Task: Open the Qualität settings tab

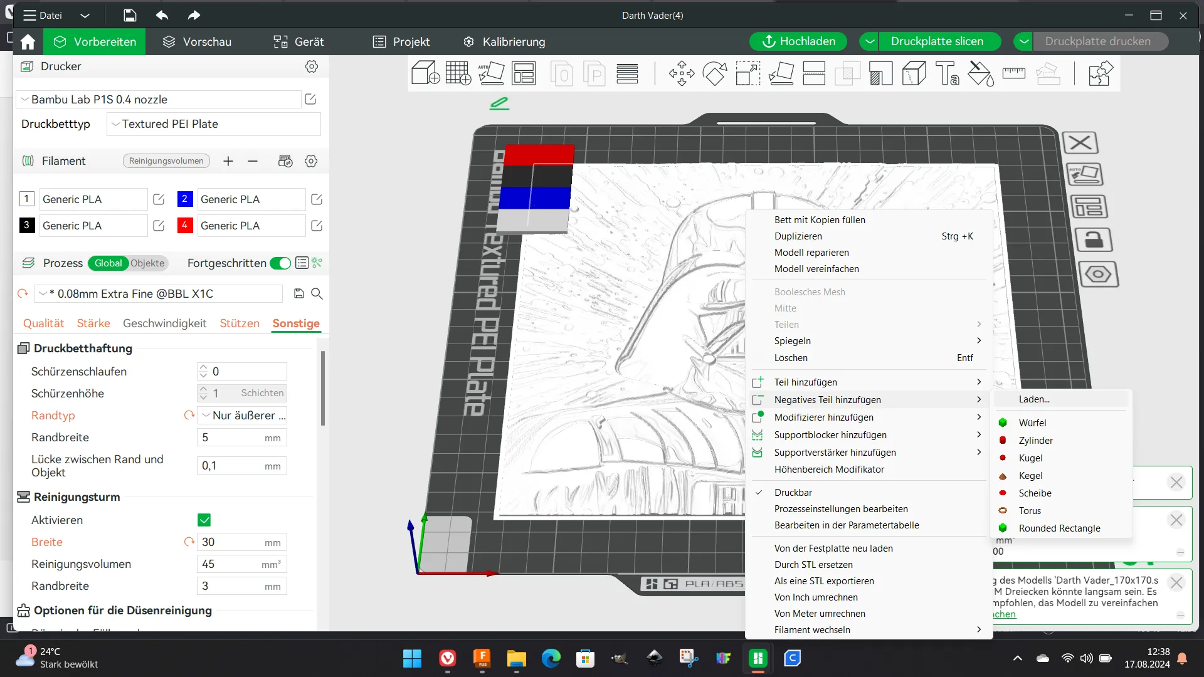Action: pos(44,323)
